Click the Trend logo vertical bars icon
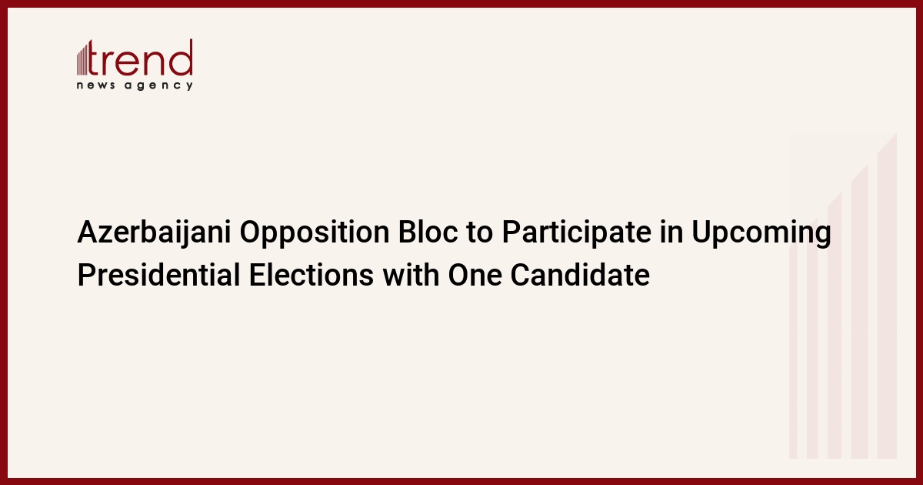 [x=84, y=59]
